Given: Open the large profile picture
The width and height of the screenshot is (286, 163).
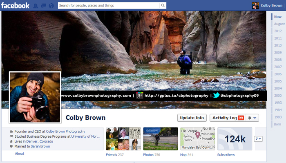Looking at the screenshot, I should coord(35,97).
